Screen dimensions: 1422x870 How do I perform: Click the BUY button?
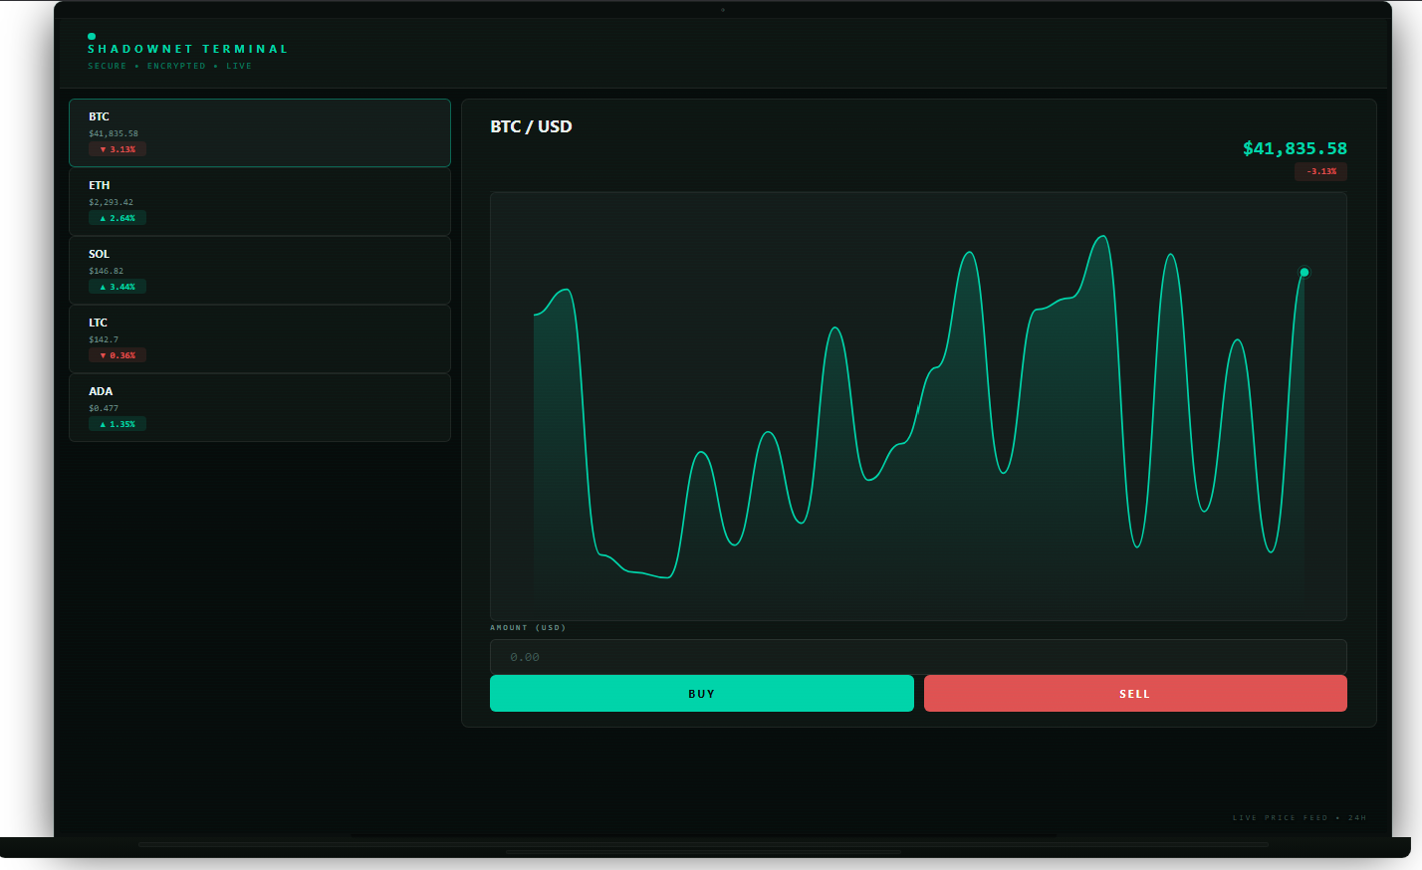702,694
